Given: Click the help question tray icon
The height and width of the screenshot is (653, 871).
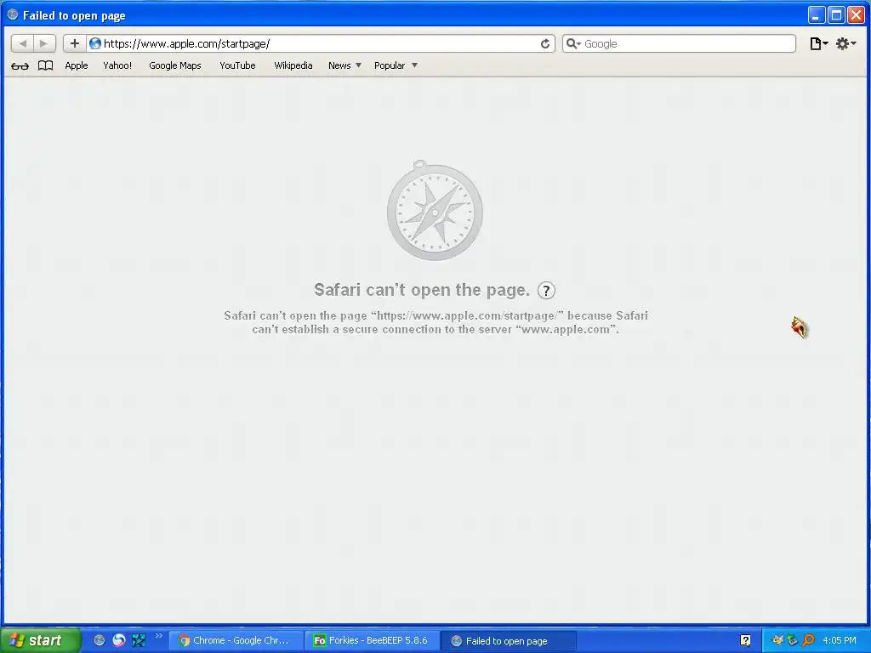Looking at the screenshot, I should 745,641.
